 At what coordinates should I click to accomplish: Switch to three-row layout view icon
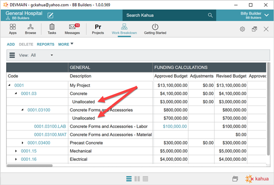(145, 178)
